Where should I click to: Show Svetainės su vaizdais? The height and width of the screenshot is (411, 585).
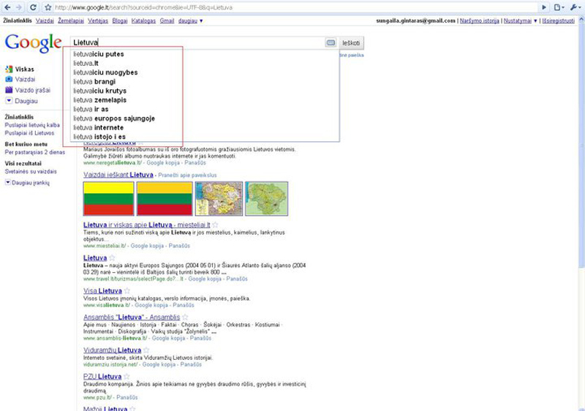click(x=31, y=172)
